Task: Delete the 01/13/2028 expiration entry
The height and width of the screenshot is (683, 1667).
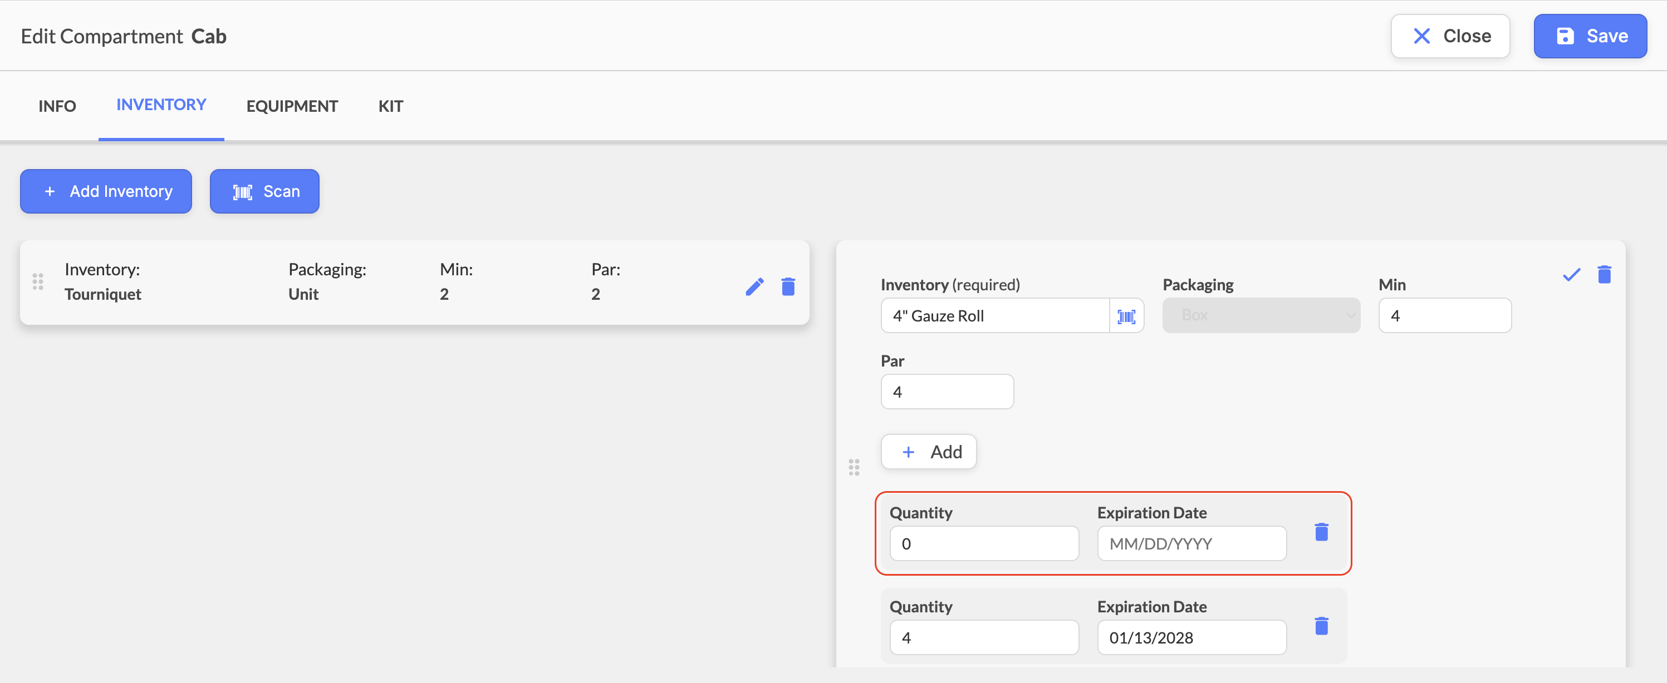Action: pyautogui.click(x=1321, y=626)
